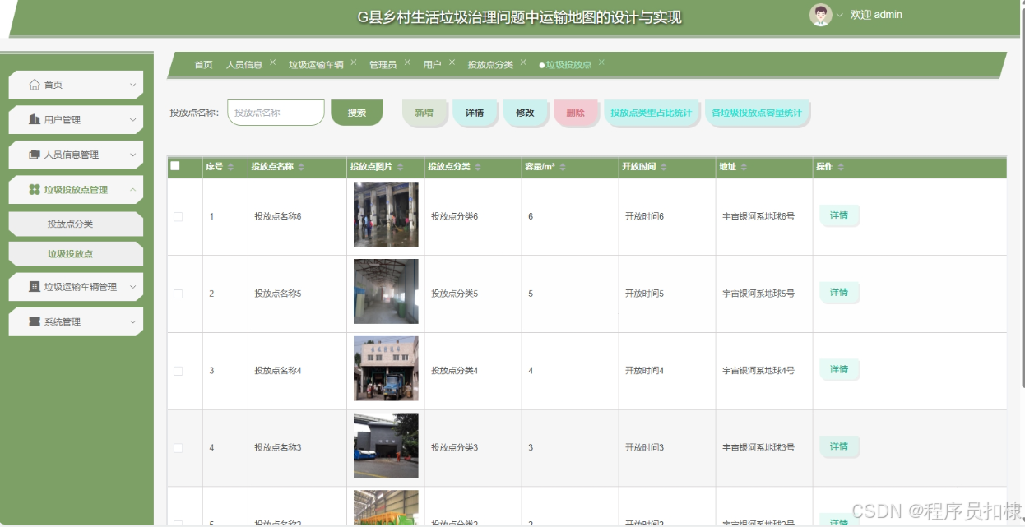Click the 用户管理 sidebar icon
This screenshot has width=1025, height=527.
35,120
